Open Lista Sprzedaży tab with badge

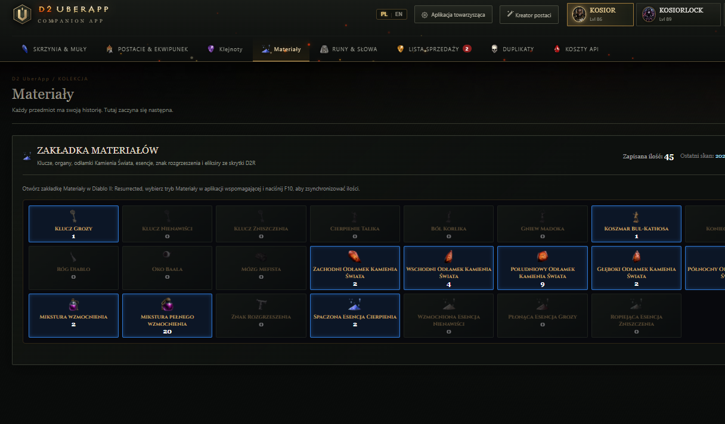click(434, 49)
